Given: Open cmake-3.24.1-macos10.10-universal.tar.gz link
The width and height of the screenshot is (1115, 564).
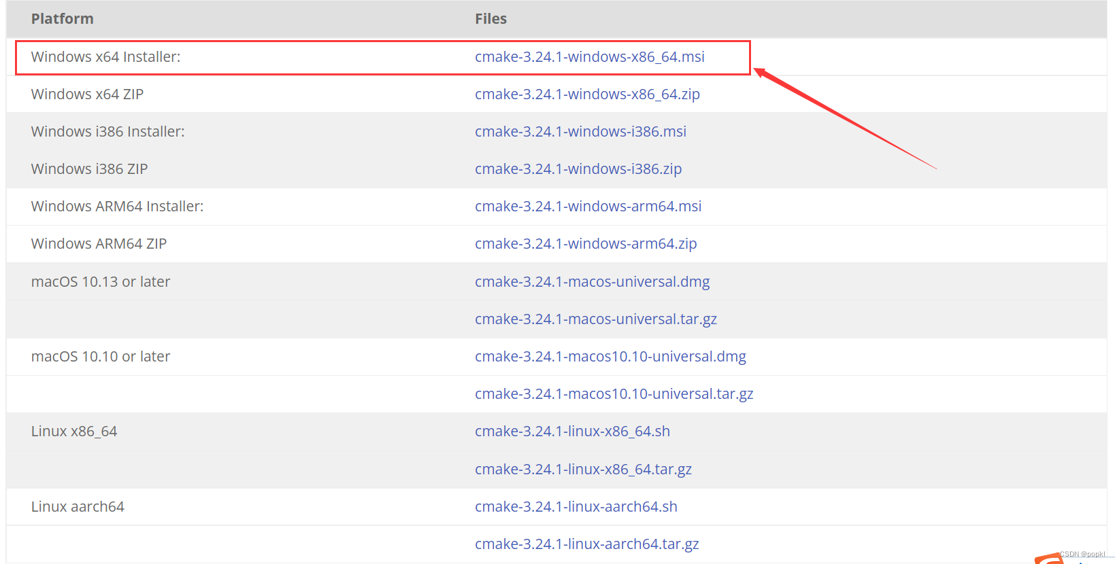Looking at the screenshot, I should click(614, 394).
